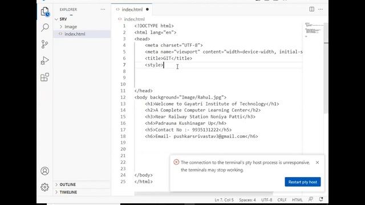365x205 pixels.
Task: Click the body background Rahul.jpg line
Action: 180,97
